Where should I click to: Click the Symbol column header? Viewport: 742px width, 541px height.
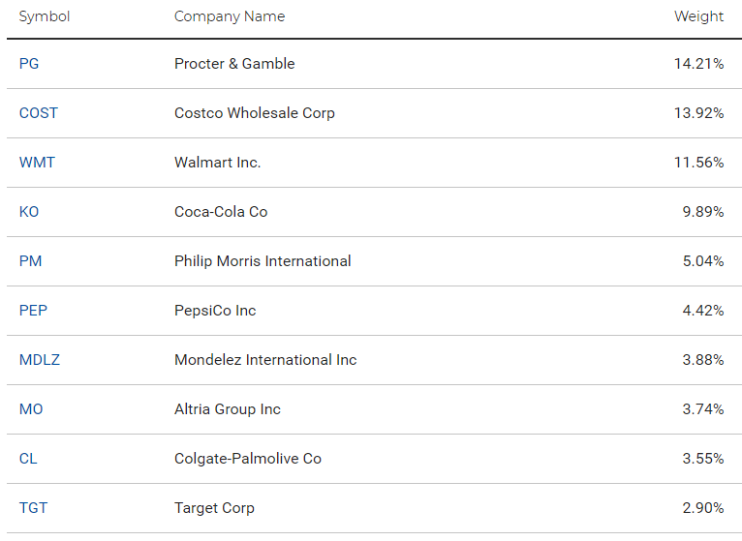pyautogui.click(x=45, y=16)
